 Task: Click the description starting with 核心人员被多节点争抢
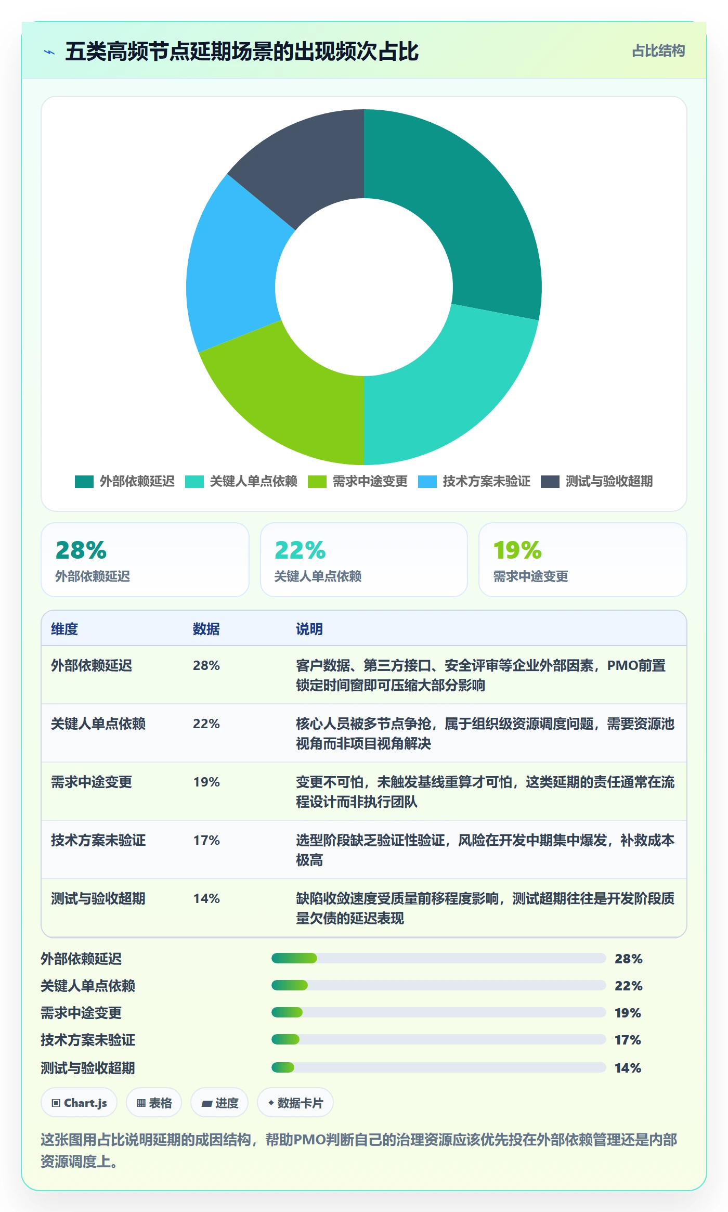coord(485,733)
